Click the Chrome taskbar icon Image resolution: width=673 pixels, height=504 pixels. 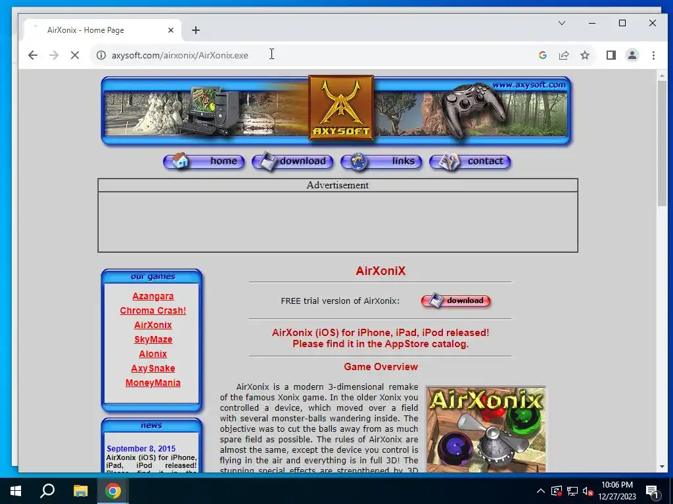113,491
